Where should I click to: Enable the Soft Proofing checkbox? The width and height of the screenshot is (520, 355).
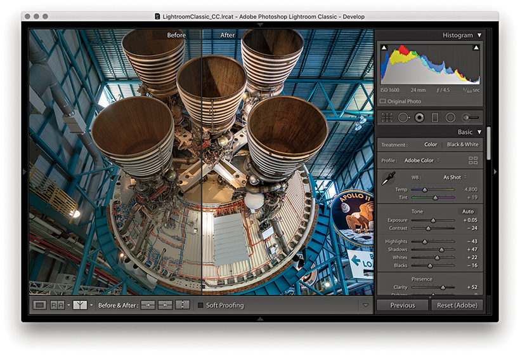coord(201,305)
